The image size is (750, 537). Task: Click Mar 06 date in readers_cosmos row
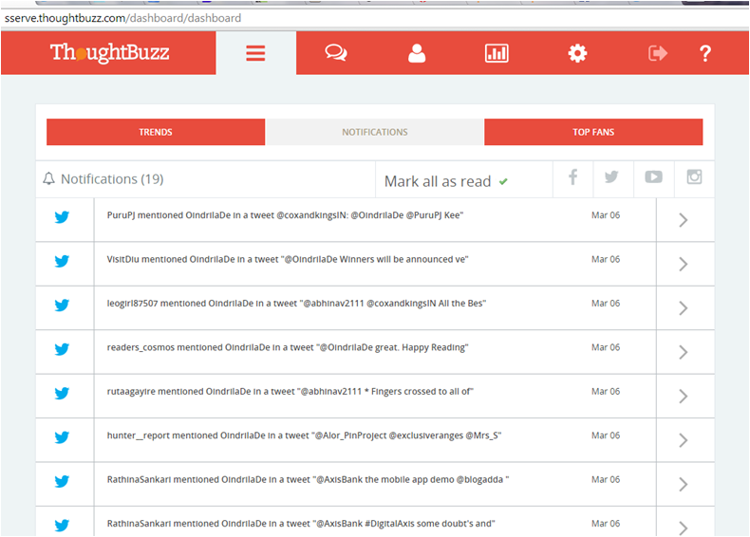(606, 347)
